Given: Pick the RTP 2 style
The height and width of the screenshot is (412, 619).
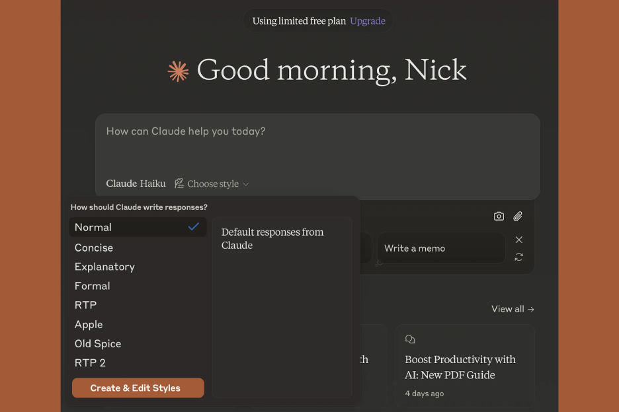Looking at the screenshot, I should click(138, 362).
